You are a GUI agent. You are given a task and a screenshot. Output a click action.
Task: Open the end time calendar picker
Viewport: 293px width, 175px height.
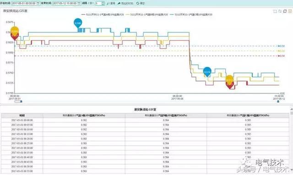tap(79, 3)
